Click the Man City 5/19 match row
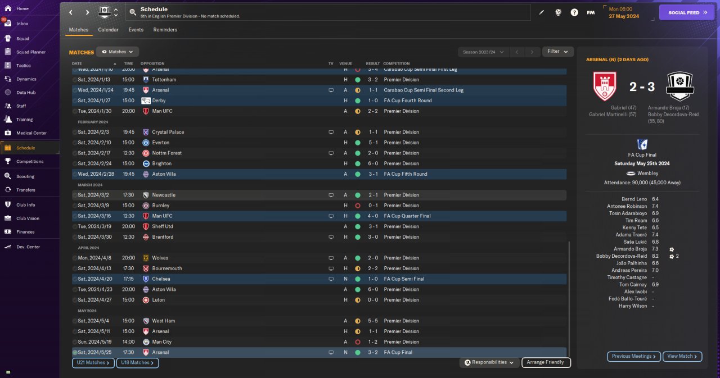This screenshot has height=378, width=720. point(319,342)
